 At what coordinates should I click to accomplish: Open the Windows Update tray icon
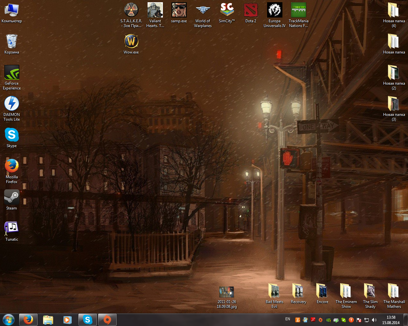[x=305, y=320]
